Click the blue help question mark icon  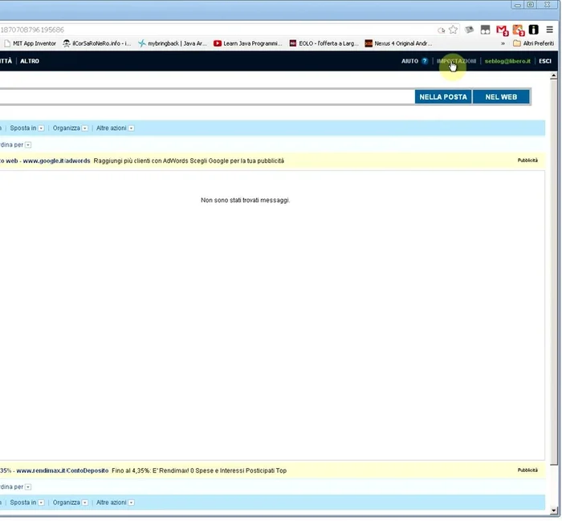(425, 61)
